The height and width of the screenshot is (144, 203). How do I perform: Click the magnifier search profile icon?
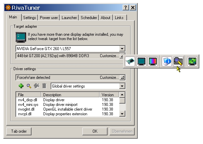coord(29,86)
